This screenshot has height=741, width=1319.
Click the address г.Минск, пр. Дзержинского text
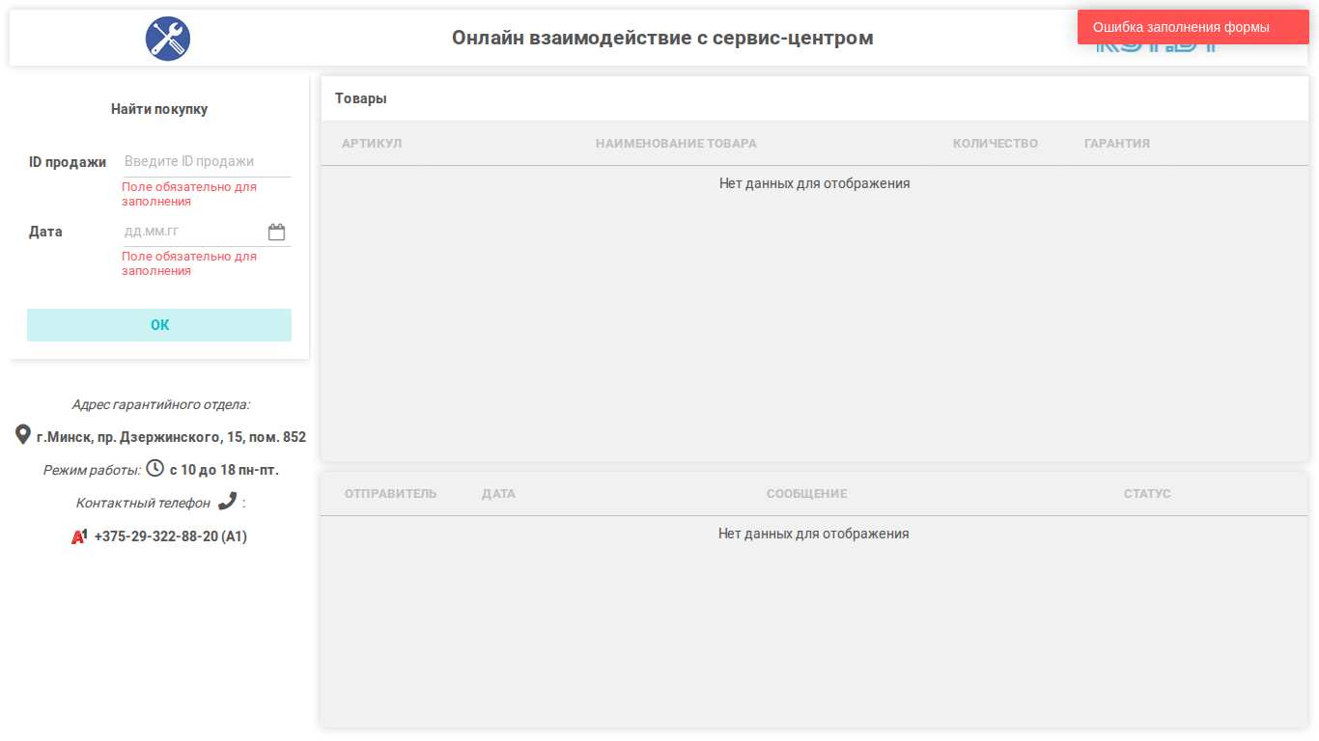tap(171, 437)
